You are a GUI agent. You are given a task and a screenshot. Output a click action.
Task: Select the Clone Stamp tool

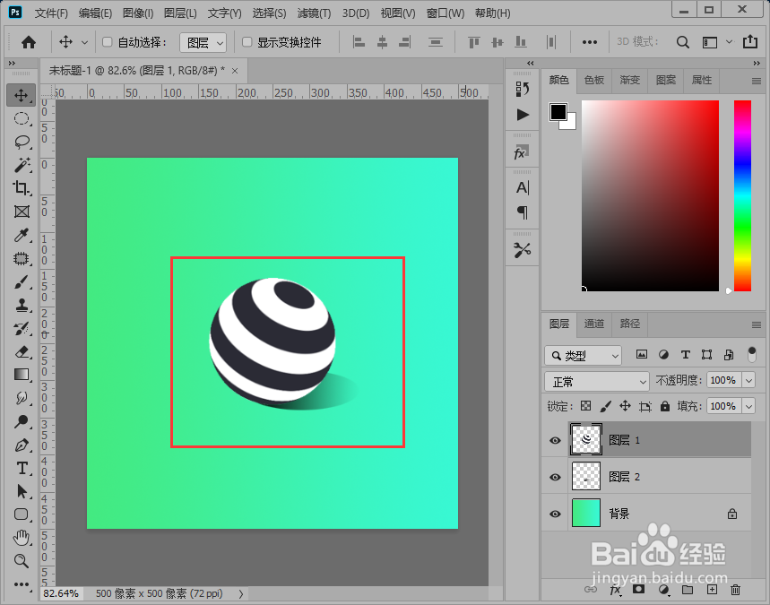tap(22, 306)
